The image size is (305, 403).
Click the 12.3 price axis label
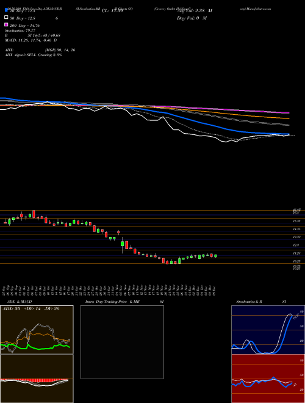coord(296,245)
